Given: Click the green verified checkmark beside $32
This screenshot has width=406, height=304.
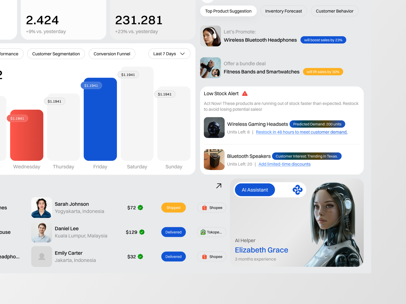Looking at the screenshot, I should (x=140, y=256).
